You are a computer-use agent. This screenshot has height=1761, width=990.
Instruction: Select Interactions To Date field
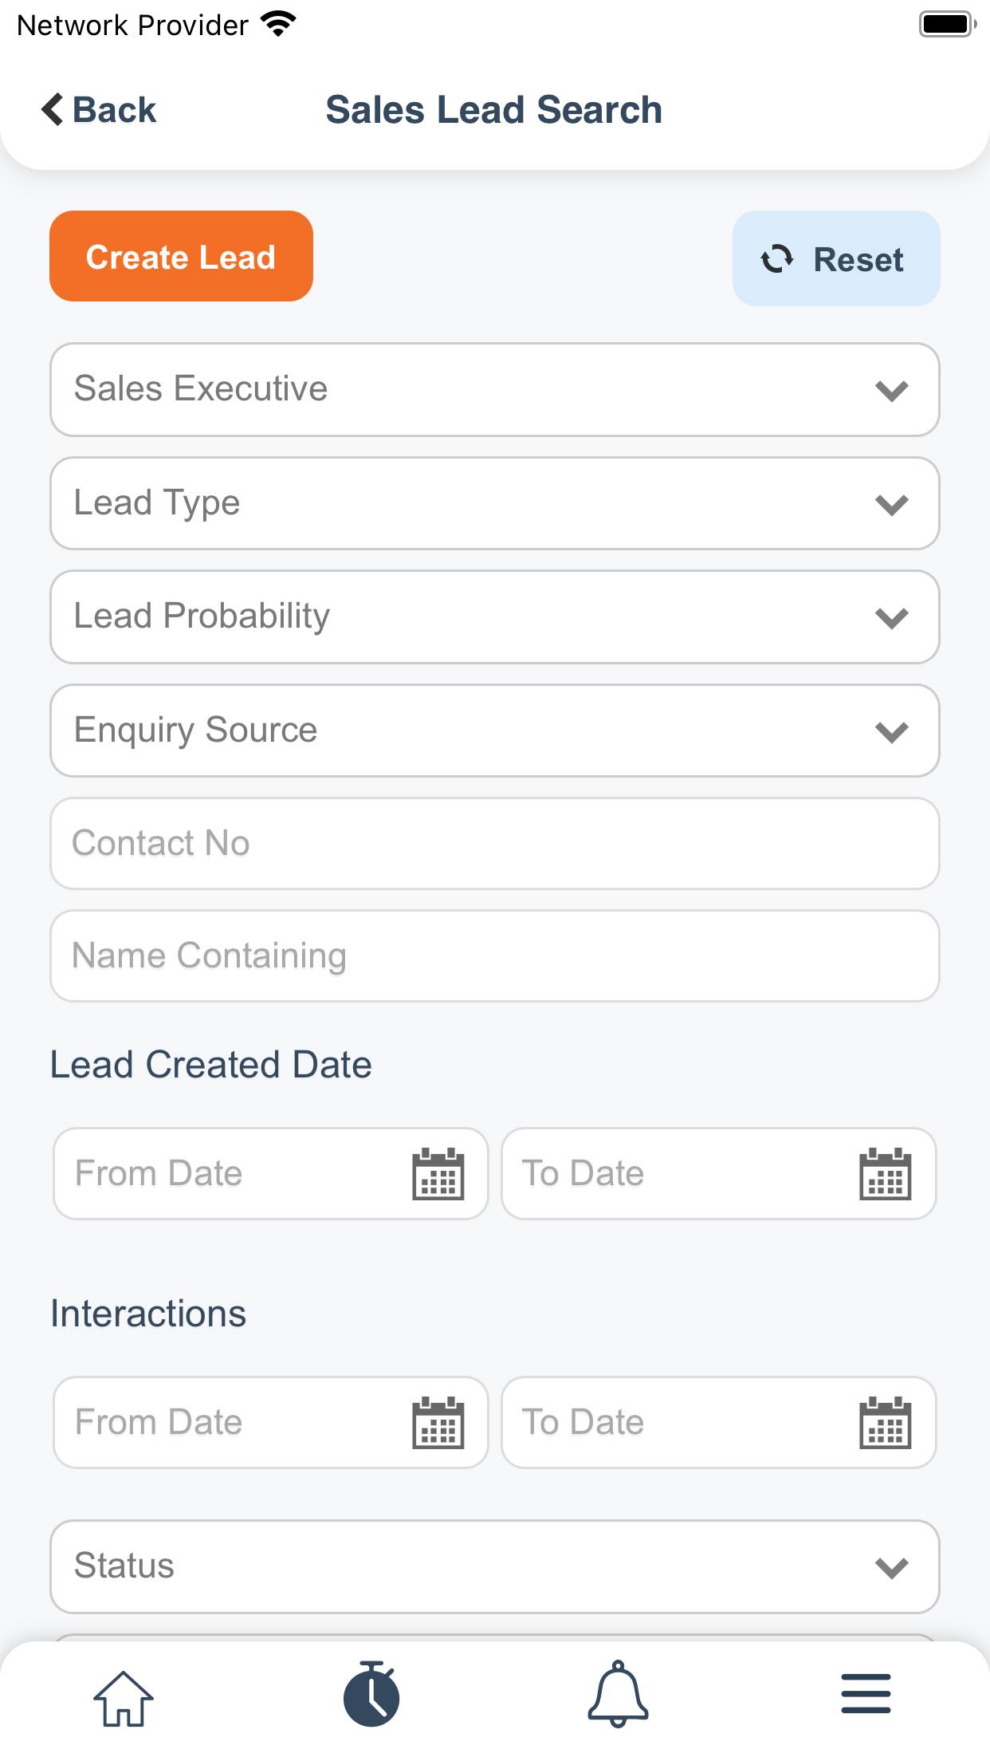pos(718,1423)
